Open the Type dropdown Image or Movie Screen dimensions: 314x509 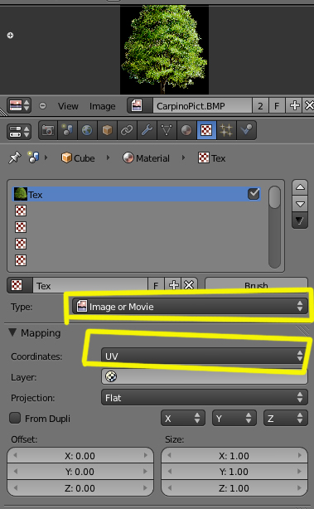coord(190,306)
